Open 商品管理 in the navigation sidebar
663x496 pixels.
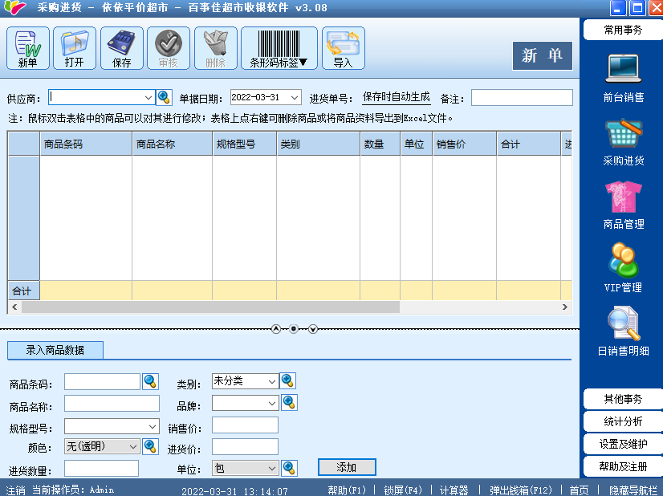pos(624,205)
